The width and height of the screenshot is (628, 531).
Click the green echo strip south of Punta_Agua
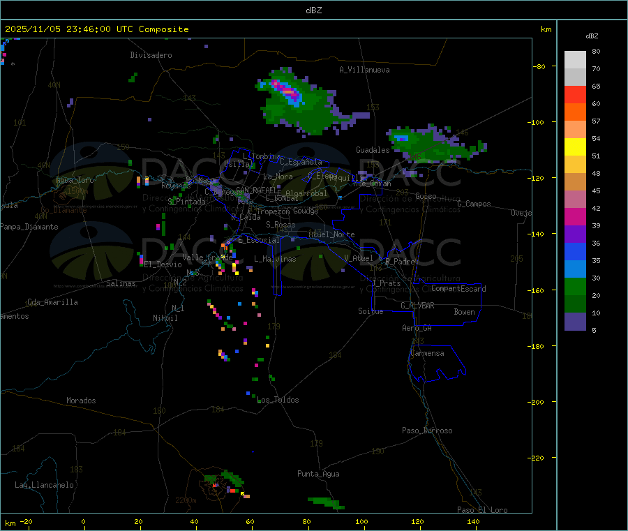pyautogui.click(x=325, y=503)
